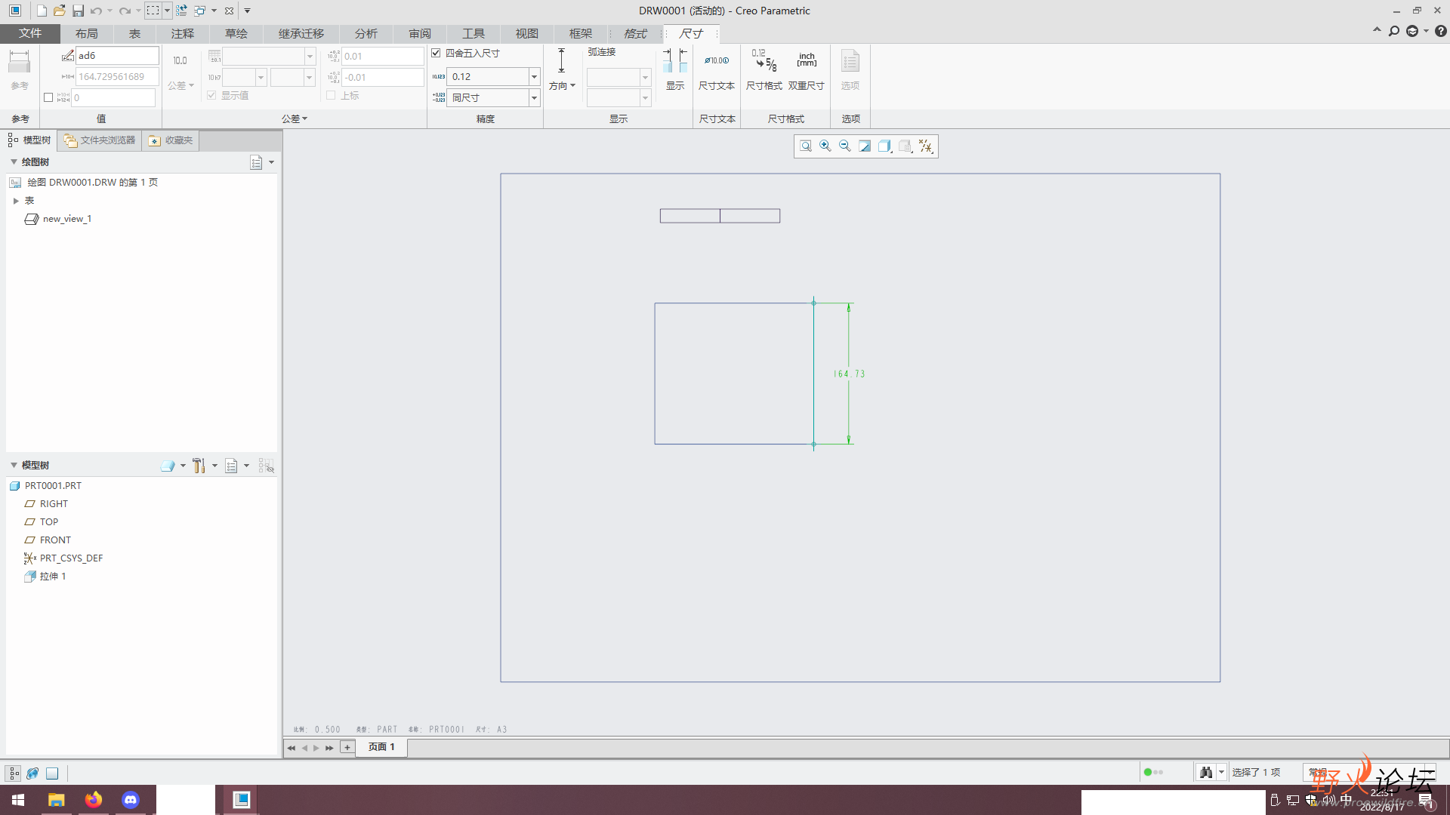Go to first sheet with the rewind button
Viewport: 1450px width, 815px height.
291,748
